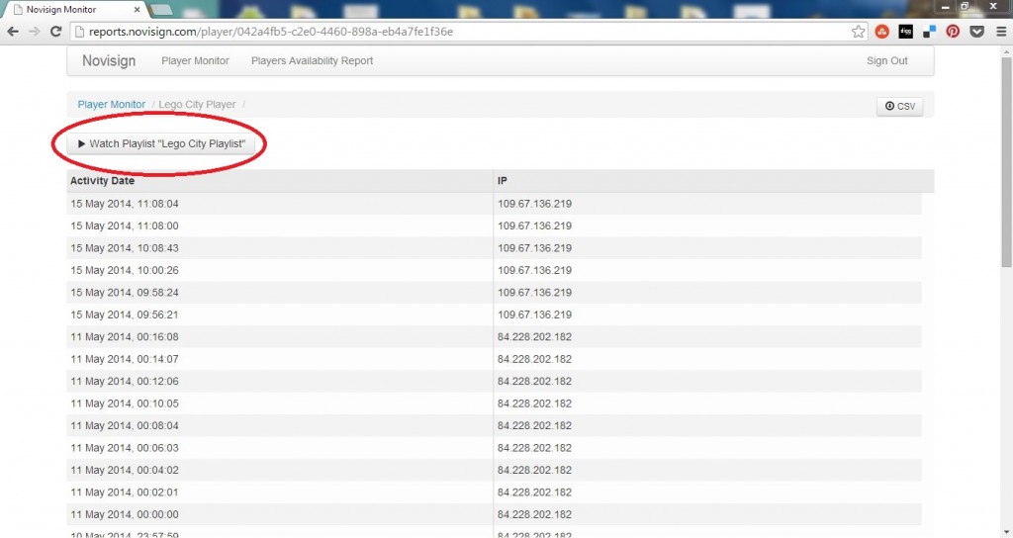The width and height of the screenshot is (1013, 538).
Task: Open the Chrome hamburger menu
Action: 1001,31
